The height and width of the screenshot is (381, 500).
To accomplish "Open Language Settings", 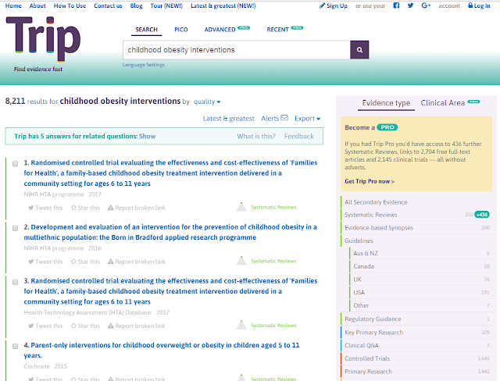I will pyautogui.click(x=144, y=65).
